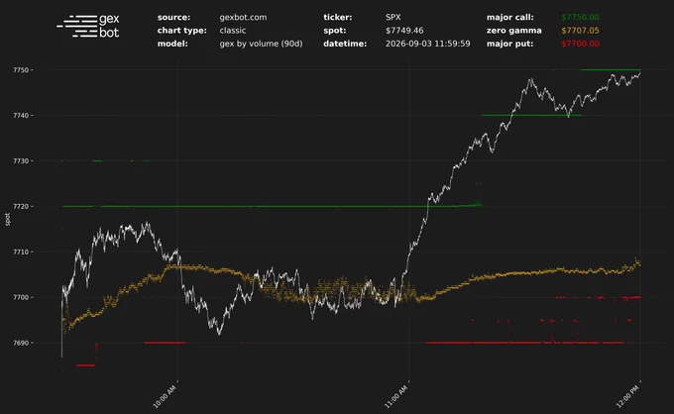Select the 'classic' chart type value
Screen dimensions: 674x414
click(x=233, y=31)
